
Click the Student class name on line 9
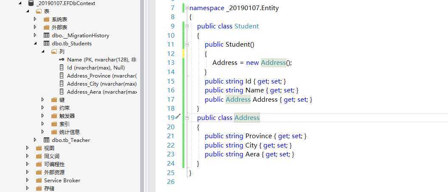pyautogui.click(x=247, y=26)
